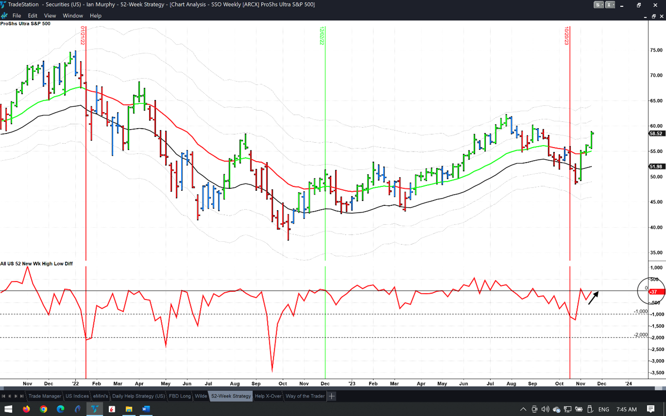This screenshot has height=416, width=666.
Task: Add a new workspace tab with plus
Action: coord(332,396)
